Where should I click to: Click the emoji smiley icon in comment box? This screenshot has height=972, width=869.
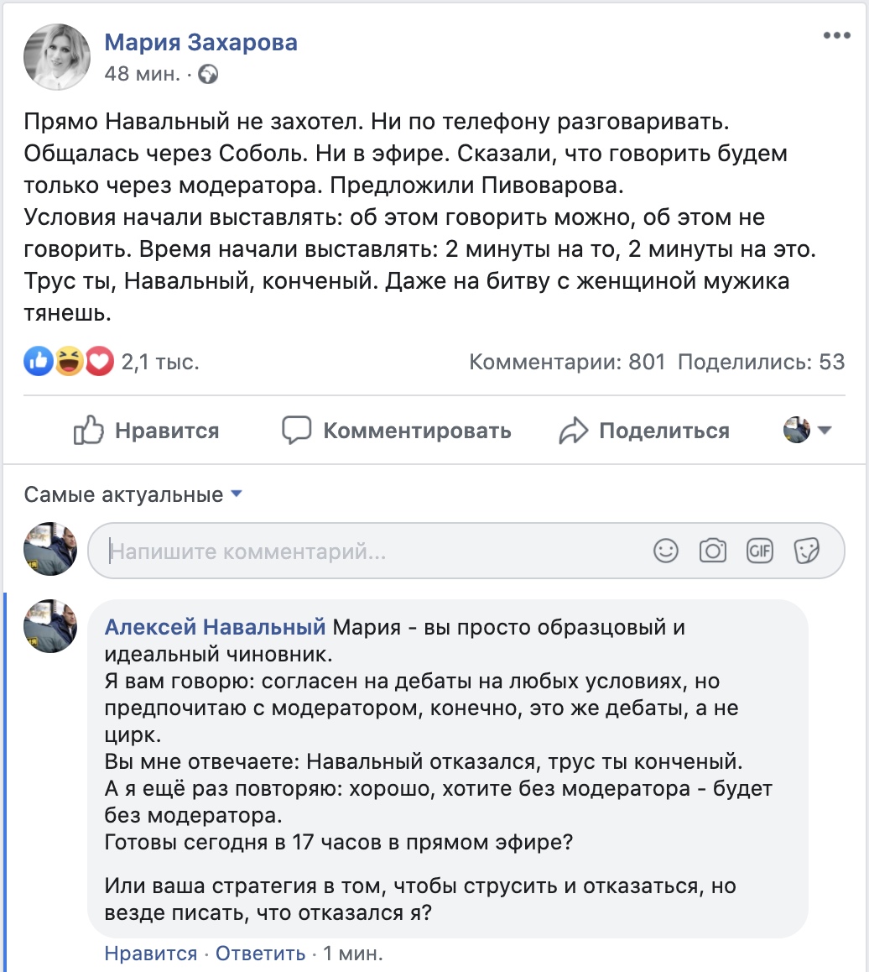click(666, 551)
